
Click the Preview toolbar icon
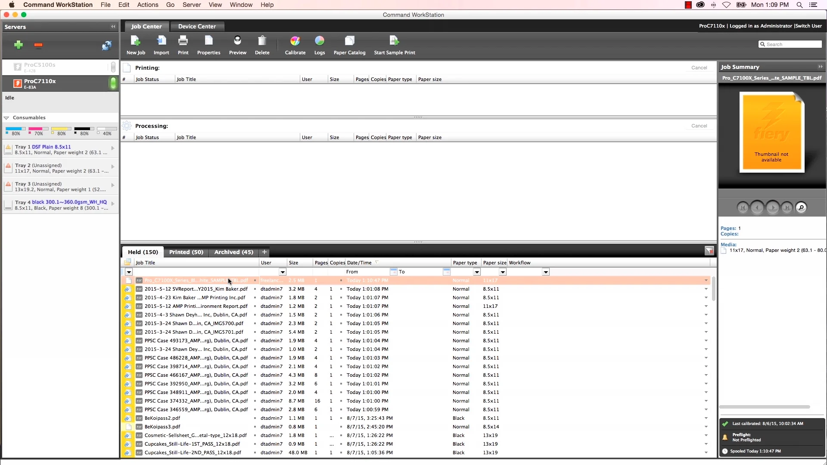pyautogui.click(x=237, y=41)
